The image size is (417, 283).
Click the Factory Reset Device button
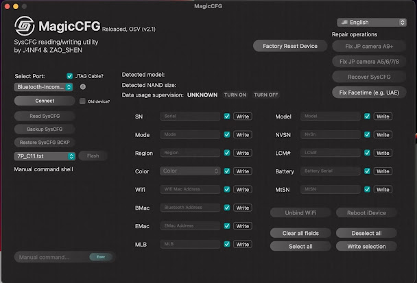point(290,46)
